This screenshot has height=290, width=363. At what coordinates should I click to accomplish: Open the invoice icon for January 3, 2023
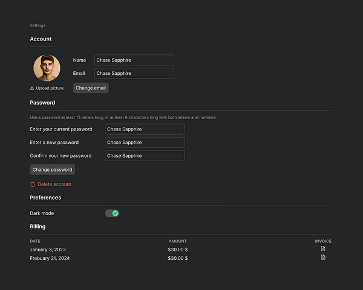click(x=323, y=249)
